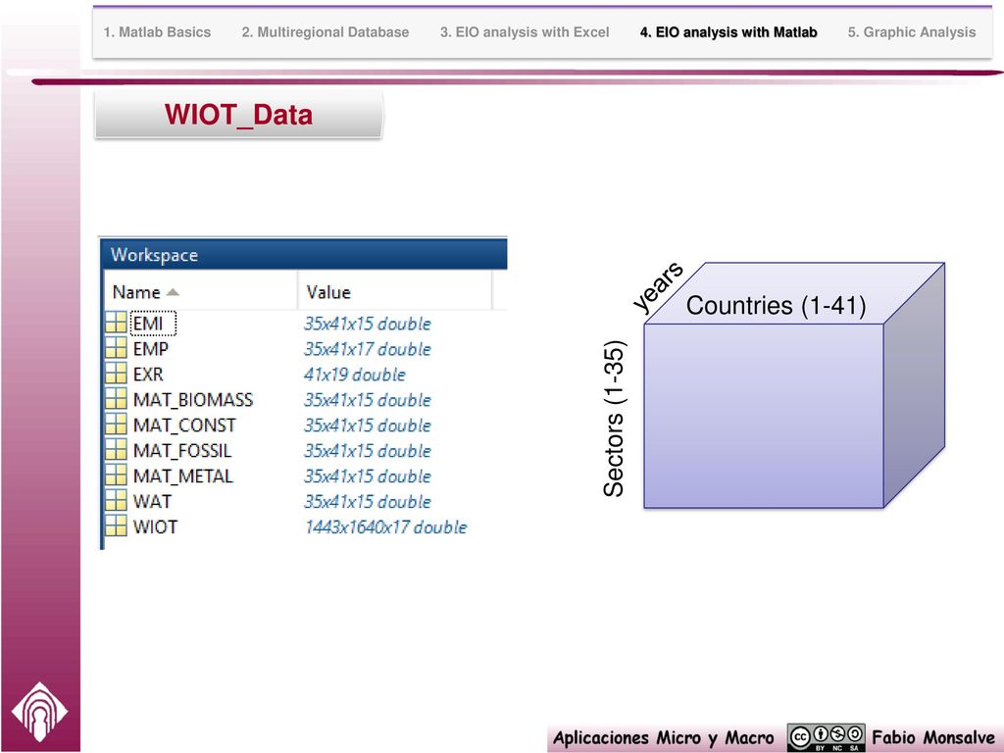
Task: Click the EMI variable matrix icon
Action: point(116,323)
